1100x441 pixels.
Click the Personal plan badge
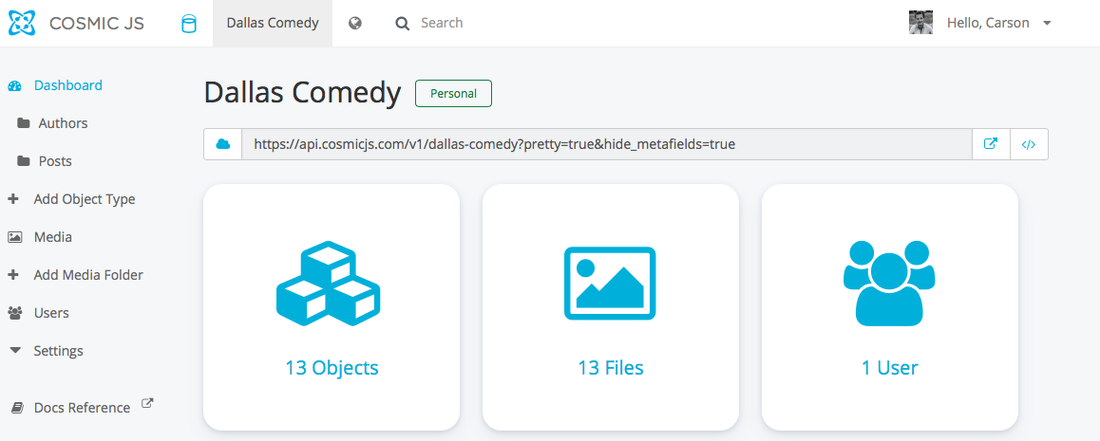coord(453,94)
